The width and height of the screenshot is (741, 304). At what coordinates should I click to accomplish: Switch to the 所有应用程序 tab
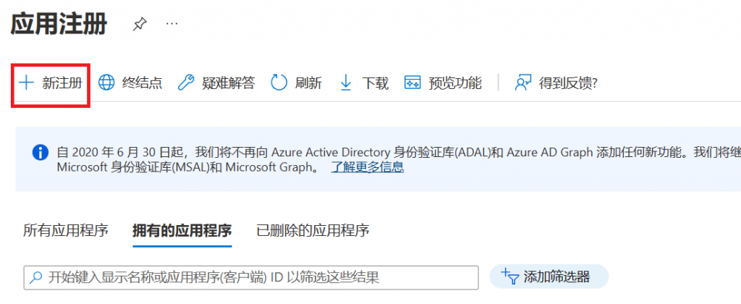click(x=66, y=231)
